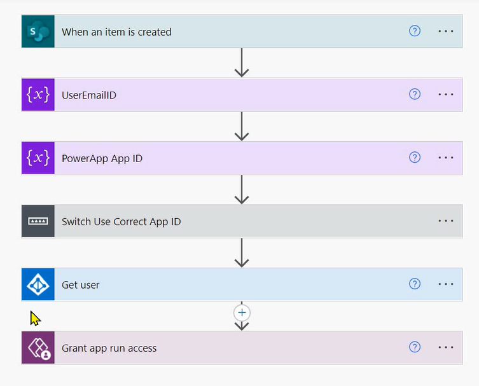Open help for Grant app run access
The width and height of the screenshot is (479, 386).
tap(415, 347)
